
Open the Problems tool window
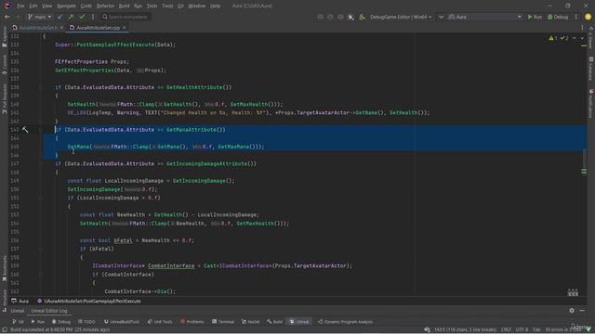pyautogui.click(x=192, y=322)
